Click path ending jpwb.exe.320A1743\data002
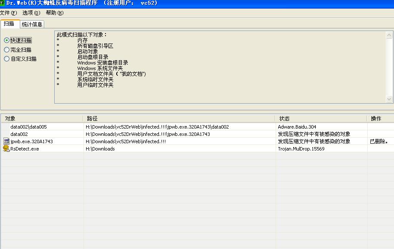The height and width of the screenshot is (249, 394). (x=157, y=127)
